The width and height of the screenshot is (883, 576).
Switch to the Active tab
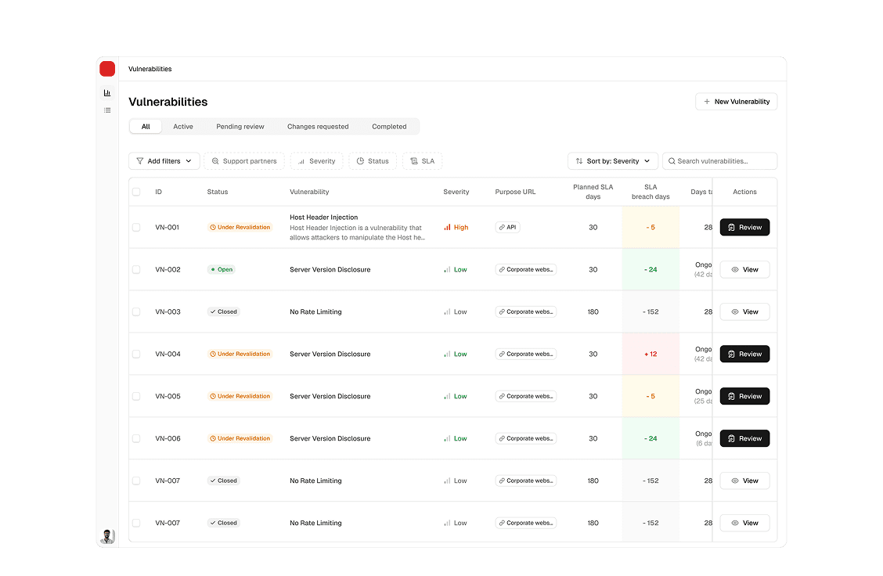click(x=183, y=127)
